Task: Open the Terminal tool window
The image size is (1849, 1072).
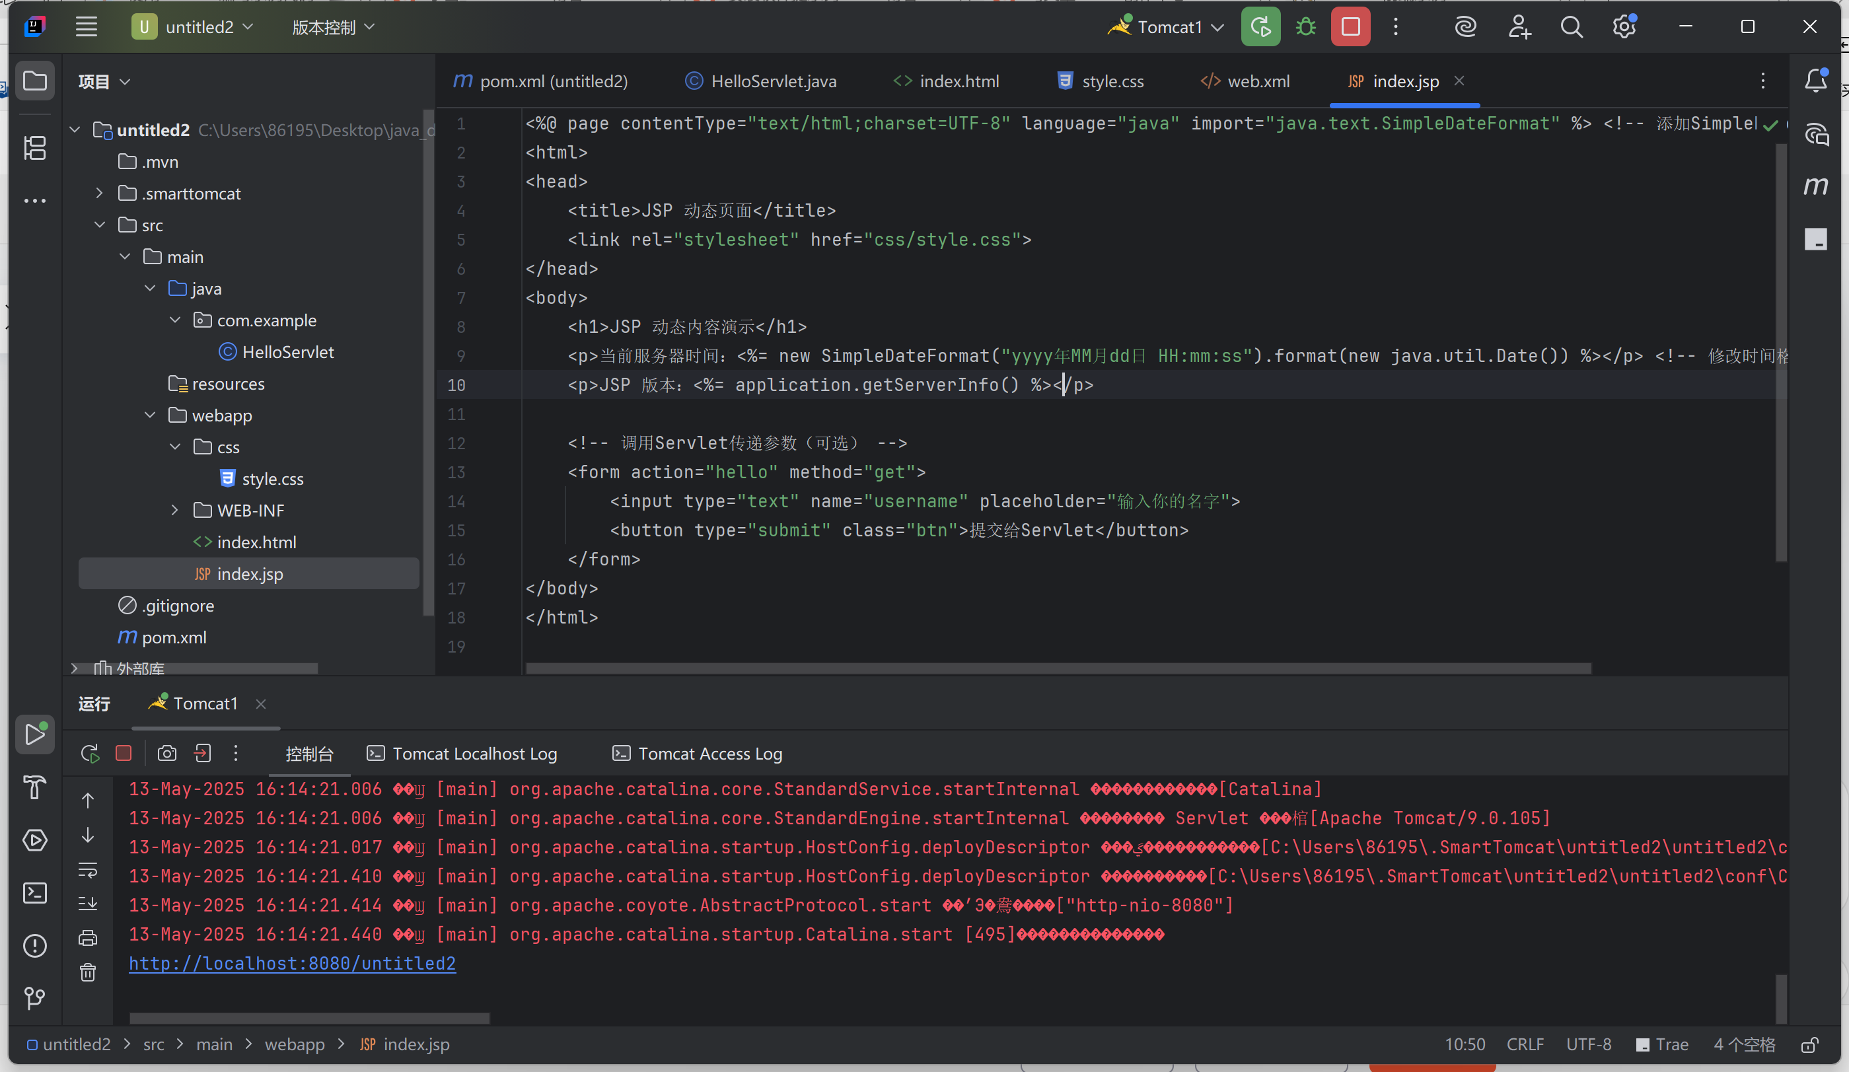Action: [34, 893]
